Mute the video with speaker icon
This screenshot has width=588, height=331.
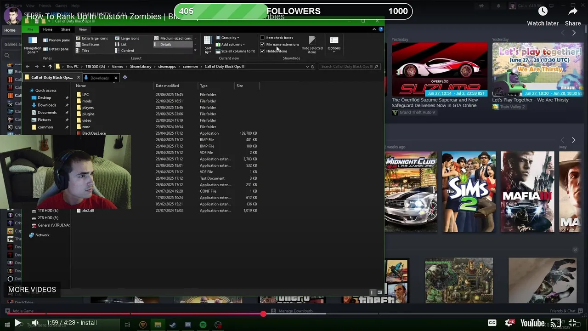point(35,323)
